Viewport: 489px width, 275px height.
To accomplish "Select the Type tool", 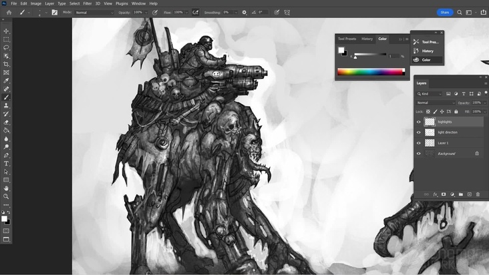I will tap(6, 164).
